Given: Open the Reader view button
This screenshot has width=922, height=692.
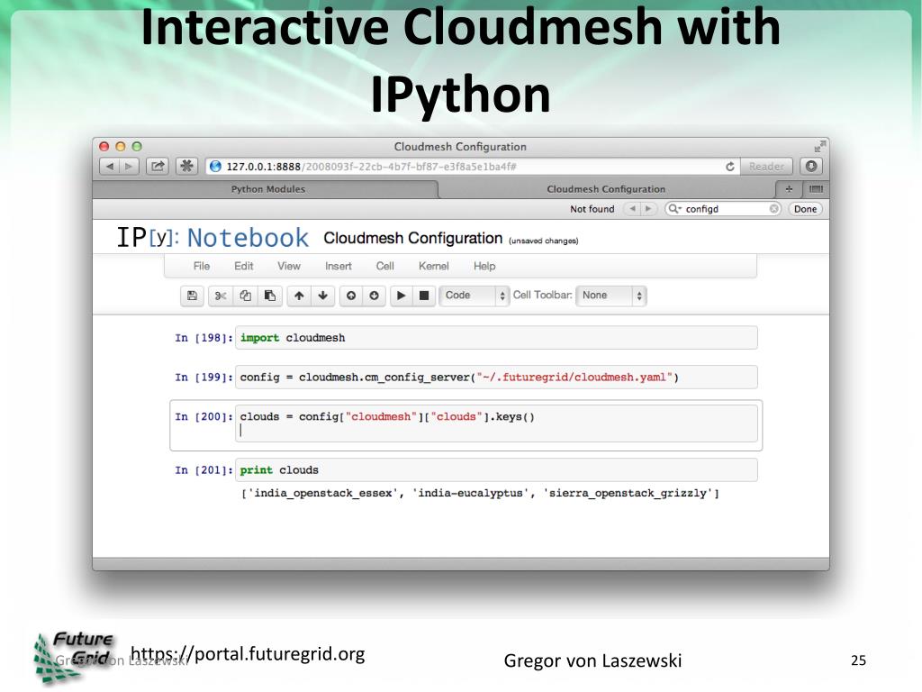Looking at the screenshot, I should pyautogui.click(x=766, y=167).
